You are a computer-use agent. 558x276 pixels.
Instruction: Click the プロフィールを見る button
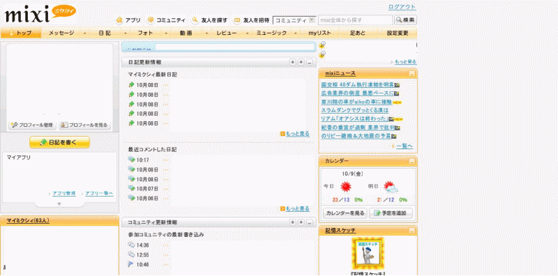(x=84, y=125)
